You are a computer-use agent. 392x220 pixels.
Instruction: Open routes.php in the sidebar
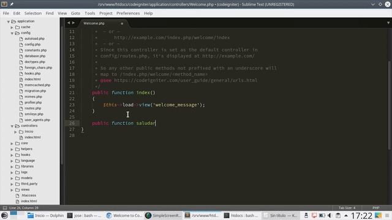tap(32, 108)
